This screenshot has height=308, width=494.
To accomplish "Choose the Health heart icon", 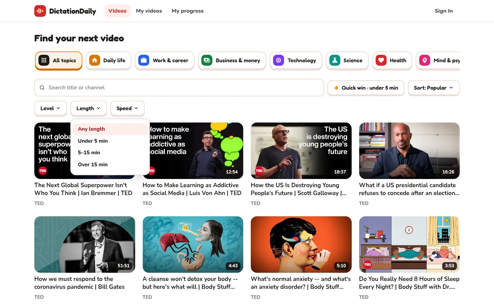I will 381,61.
